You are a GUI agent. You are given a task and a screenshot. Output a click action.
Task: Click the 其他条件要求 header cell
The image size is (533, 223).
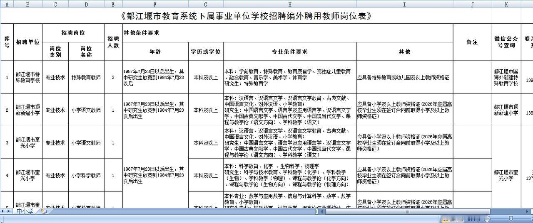pos(287,33)
